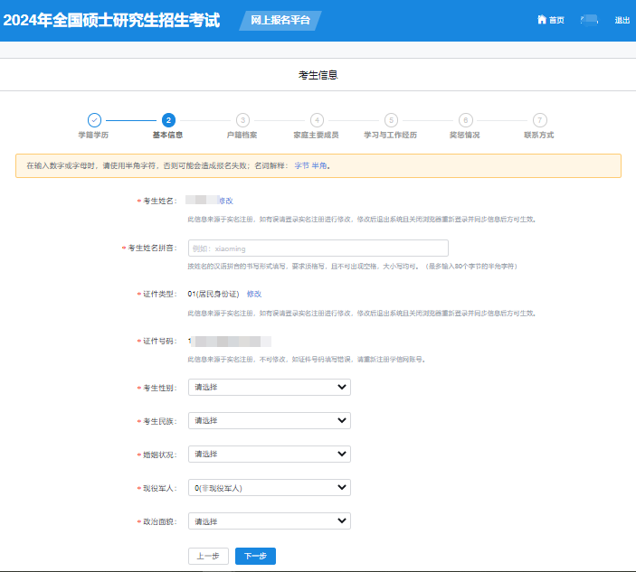
Task: Expand the 考生民族 selection list
Action: pyautogui.click(x=269, y=420)
